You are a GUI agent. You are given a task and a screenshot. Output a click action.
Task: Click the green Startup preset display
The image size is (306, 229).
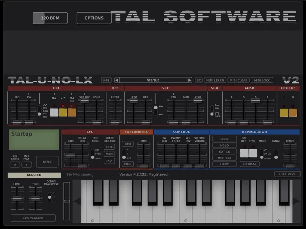pos(34,140)
